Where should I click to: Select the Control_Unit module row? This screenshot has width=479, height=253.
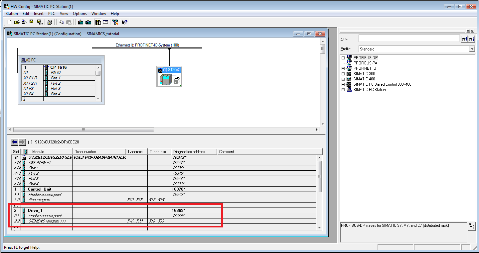(x=165, y=189)
